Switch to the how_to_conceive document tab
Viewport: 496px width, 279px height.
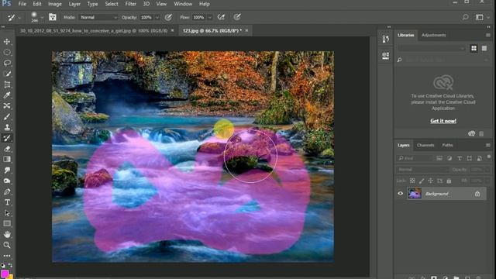94,31
